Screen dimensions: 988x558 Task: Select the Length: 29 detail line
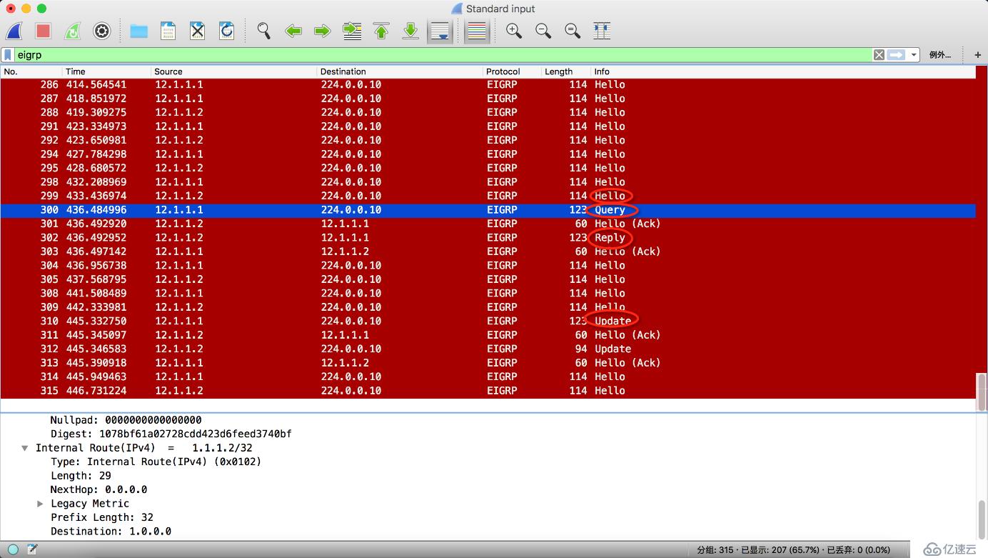81,476
